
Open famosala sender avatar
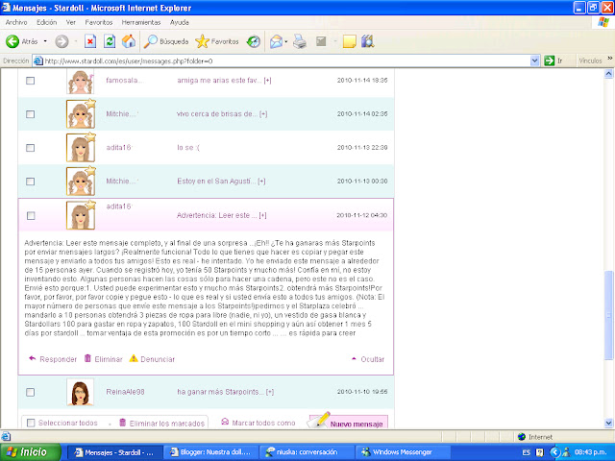81,81
